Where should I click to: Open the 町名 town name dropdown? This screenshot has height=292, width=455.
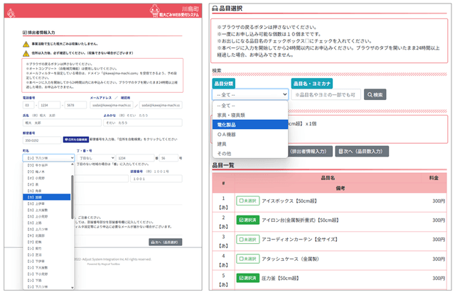(48, 158)
